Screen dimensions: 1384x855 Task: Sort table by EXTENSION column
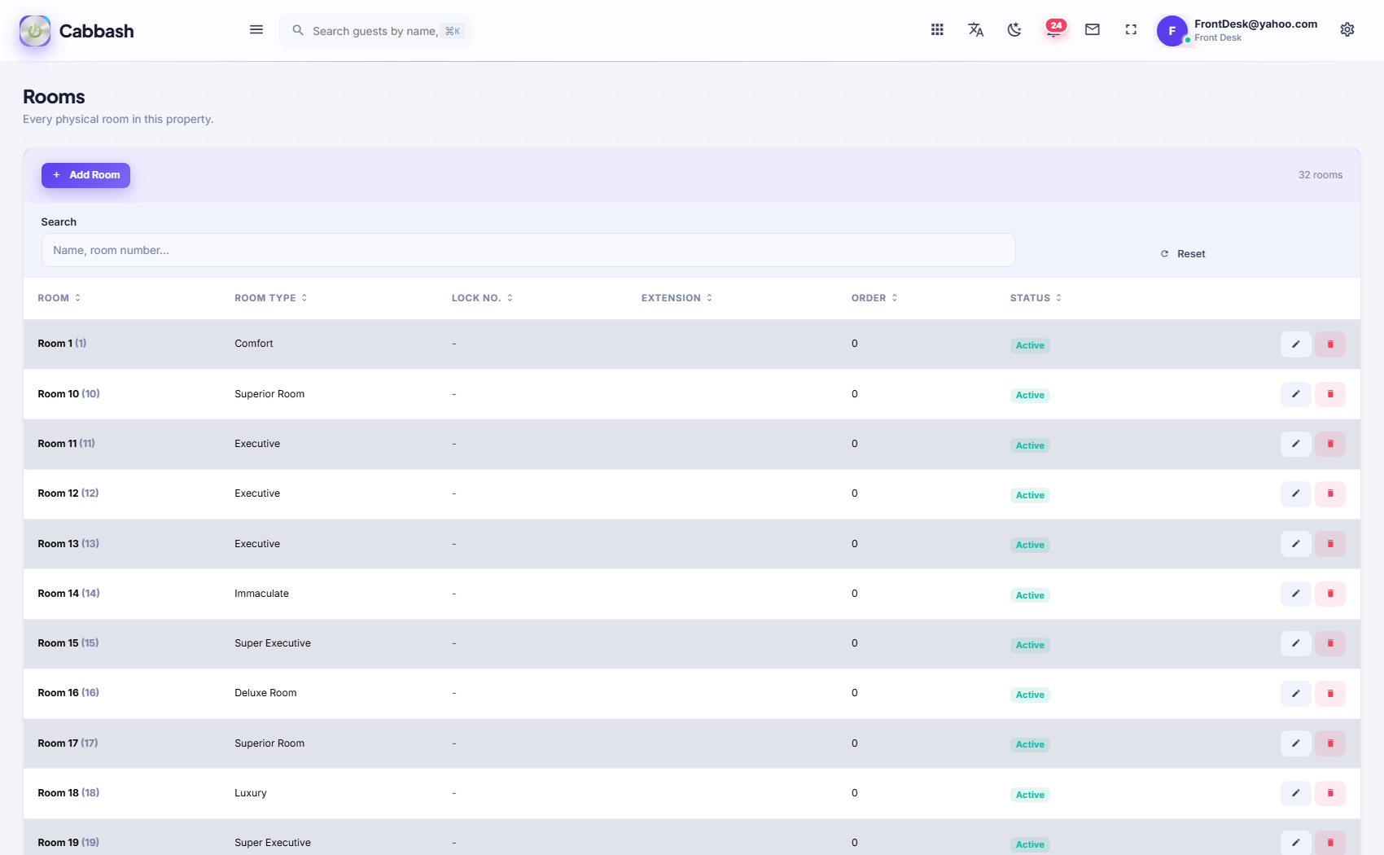(677, 298)
